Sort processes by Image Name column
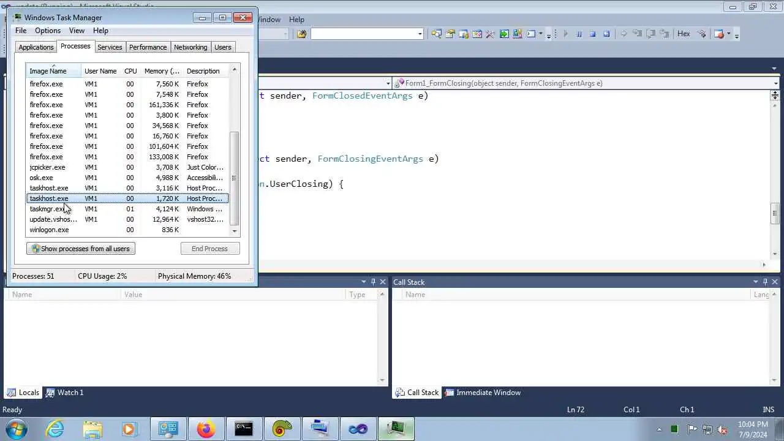 tap(54, 71)
